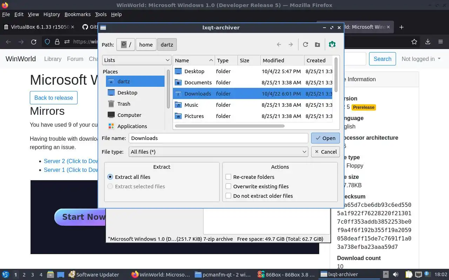The image size is (449, 280).
Task: Open the Forum link in WinWorld navbar
Action: [75, 59]
